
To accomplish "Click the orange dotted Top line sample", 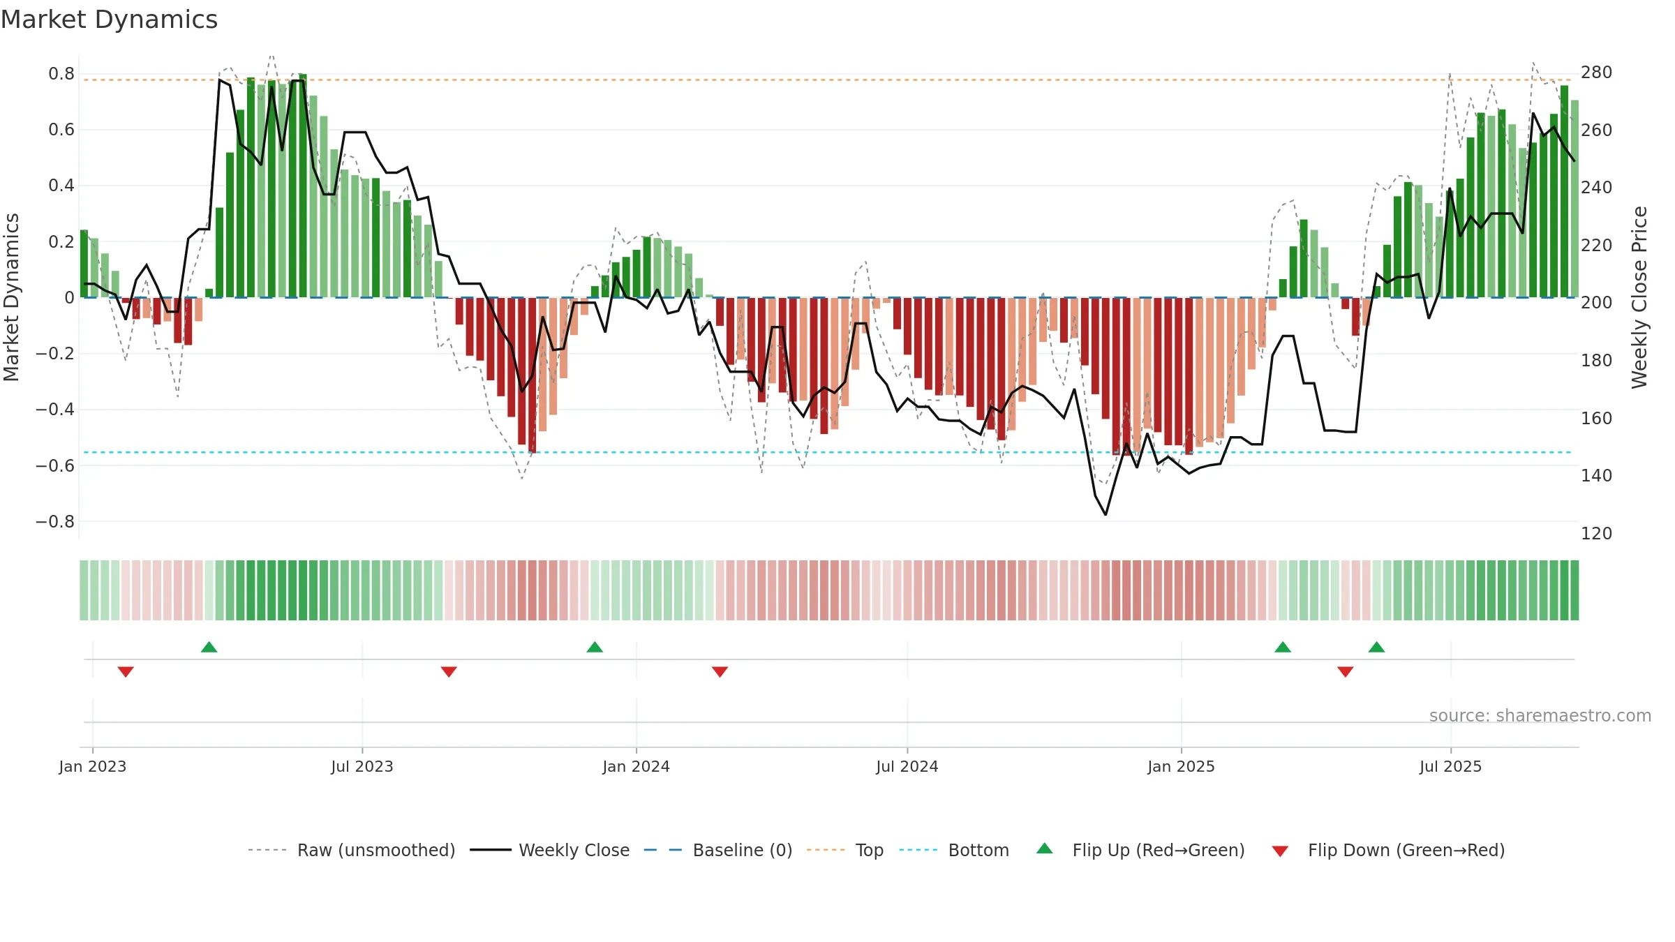I will [826, 850].
